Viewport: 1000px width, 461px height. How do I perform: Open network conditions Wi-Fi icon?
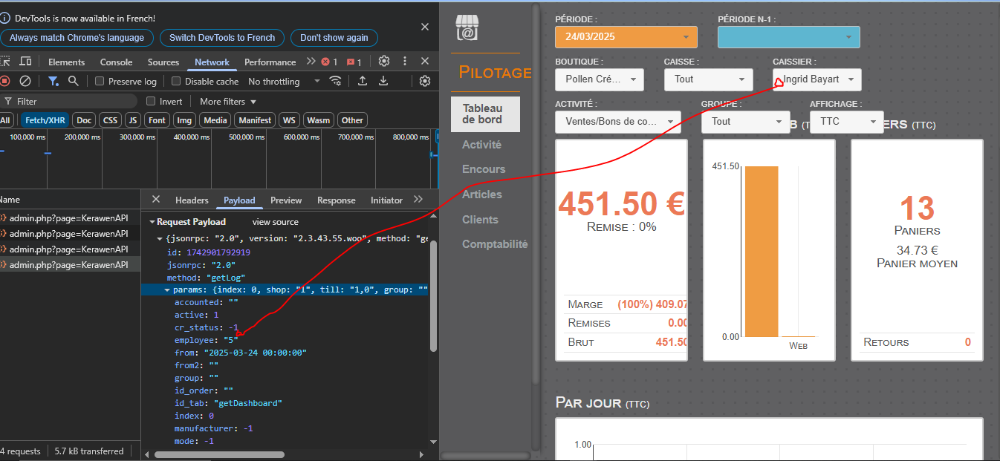336,81
